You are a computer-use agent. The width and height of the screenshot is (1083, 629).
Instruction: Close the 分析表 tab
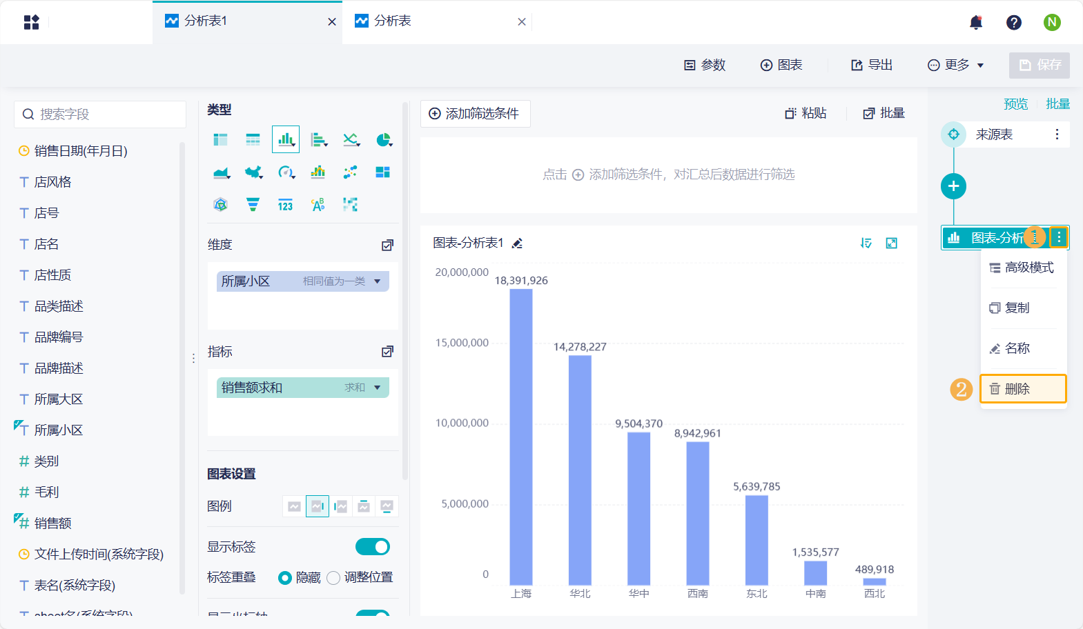[522, 22]
